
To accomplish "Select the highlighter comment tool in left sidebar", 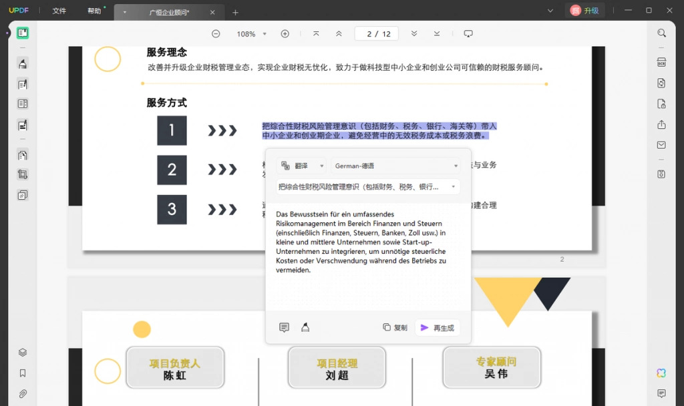I will tap(23, 63).
